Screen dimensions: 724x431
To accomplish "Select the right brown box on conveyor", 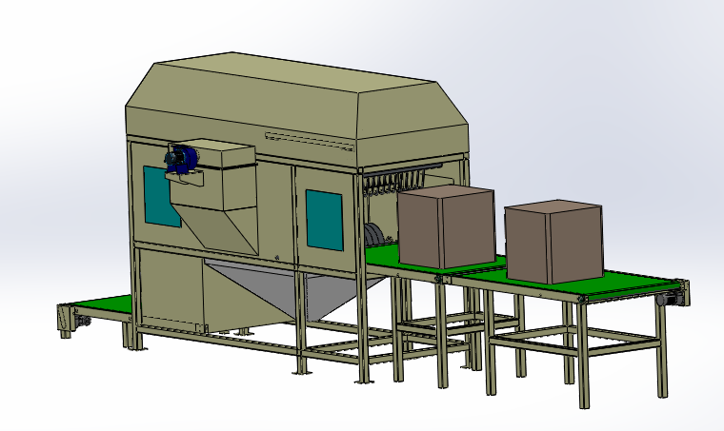I will point(553,242).
